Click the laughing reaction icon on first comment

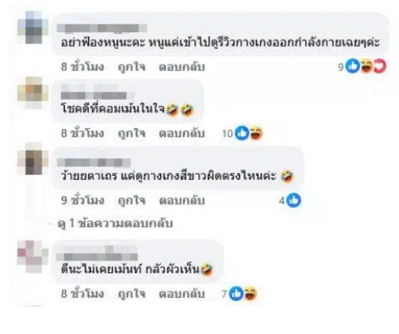pyautogui.click(x=365, y=66)
